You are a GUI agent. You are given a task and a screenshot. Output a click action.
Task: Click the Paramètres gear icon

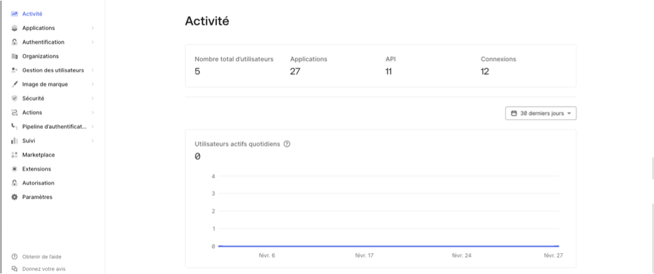click(x=14, y=197)
